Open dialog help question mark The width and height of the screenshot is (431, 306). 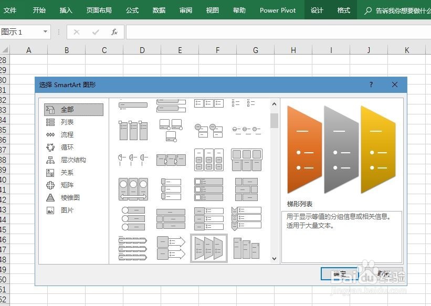click(371, 85)
